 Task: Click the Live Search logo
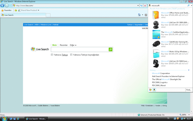40,49
